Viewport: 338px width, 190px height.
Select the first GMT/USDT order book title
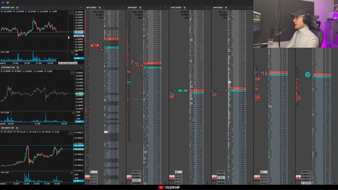176,7
